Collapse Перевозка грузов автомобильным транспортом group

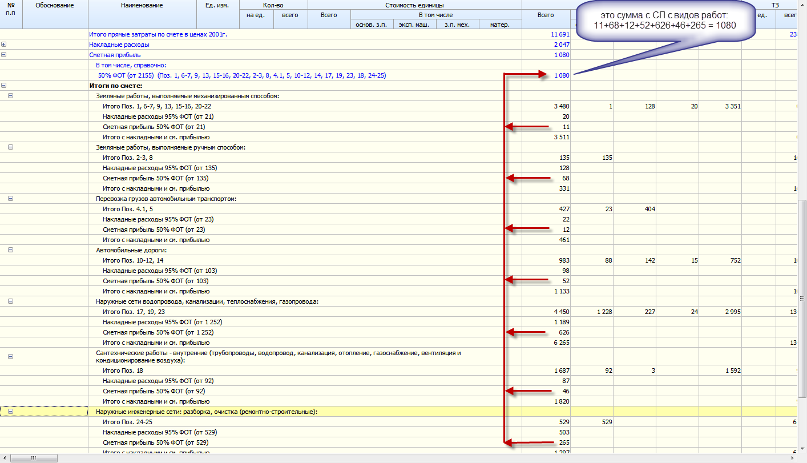tap(10, 199)
